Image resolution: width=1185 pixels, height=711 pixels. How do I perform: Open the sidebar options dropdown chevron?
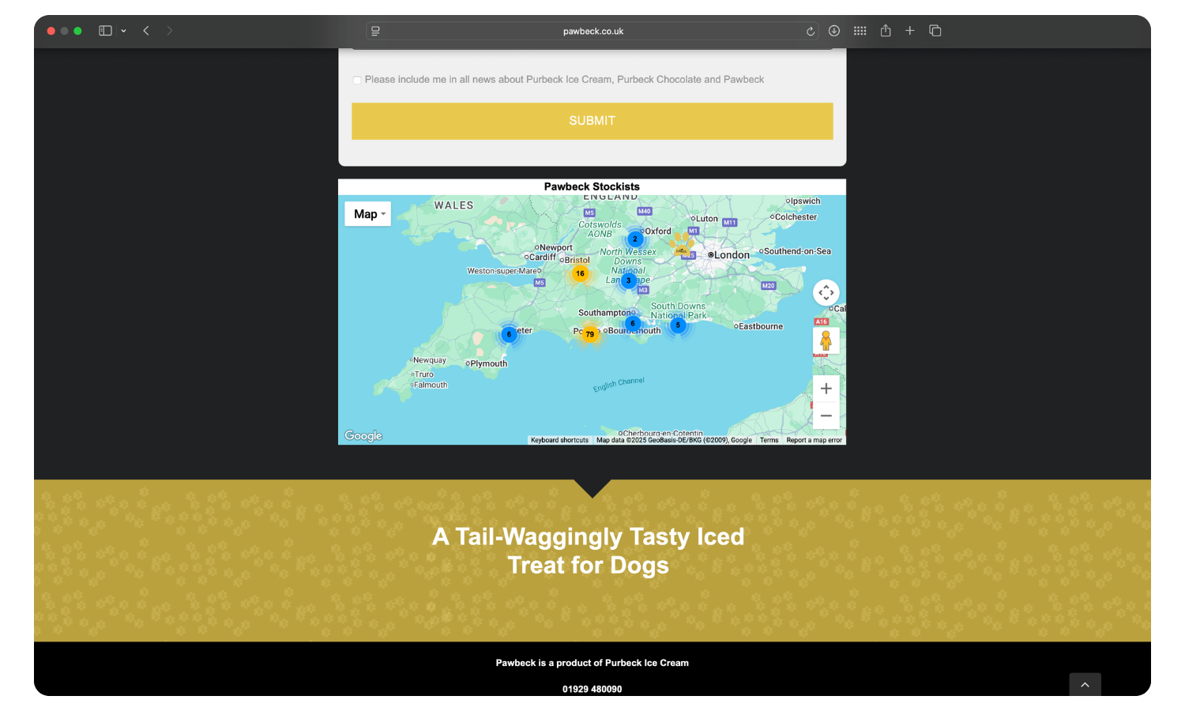pos(124,31)
